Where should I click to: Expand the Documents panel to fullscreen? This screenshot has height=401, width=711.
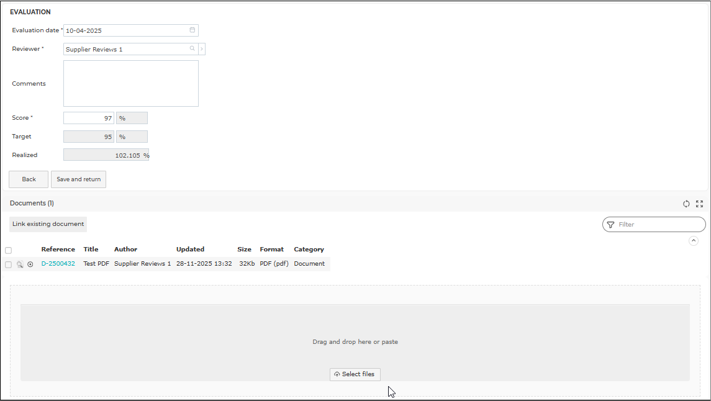pos(699,204)
